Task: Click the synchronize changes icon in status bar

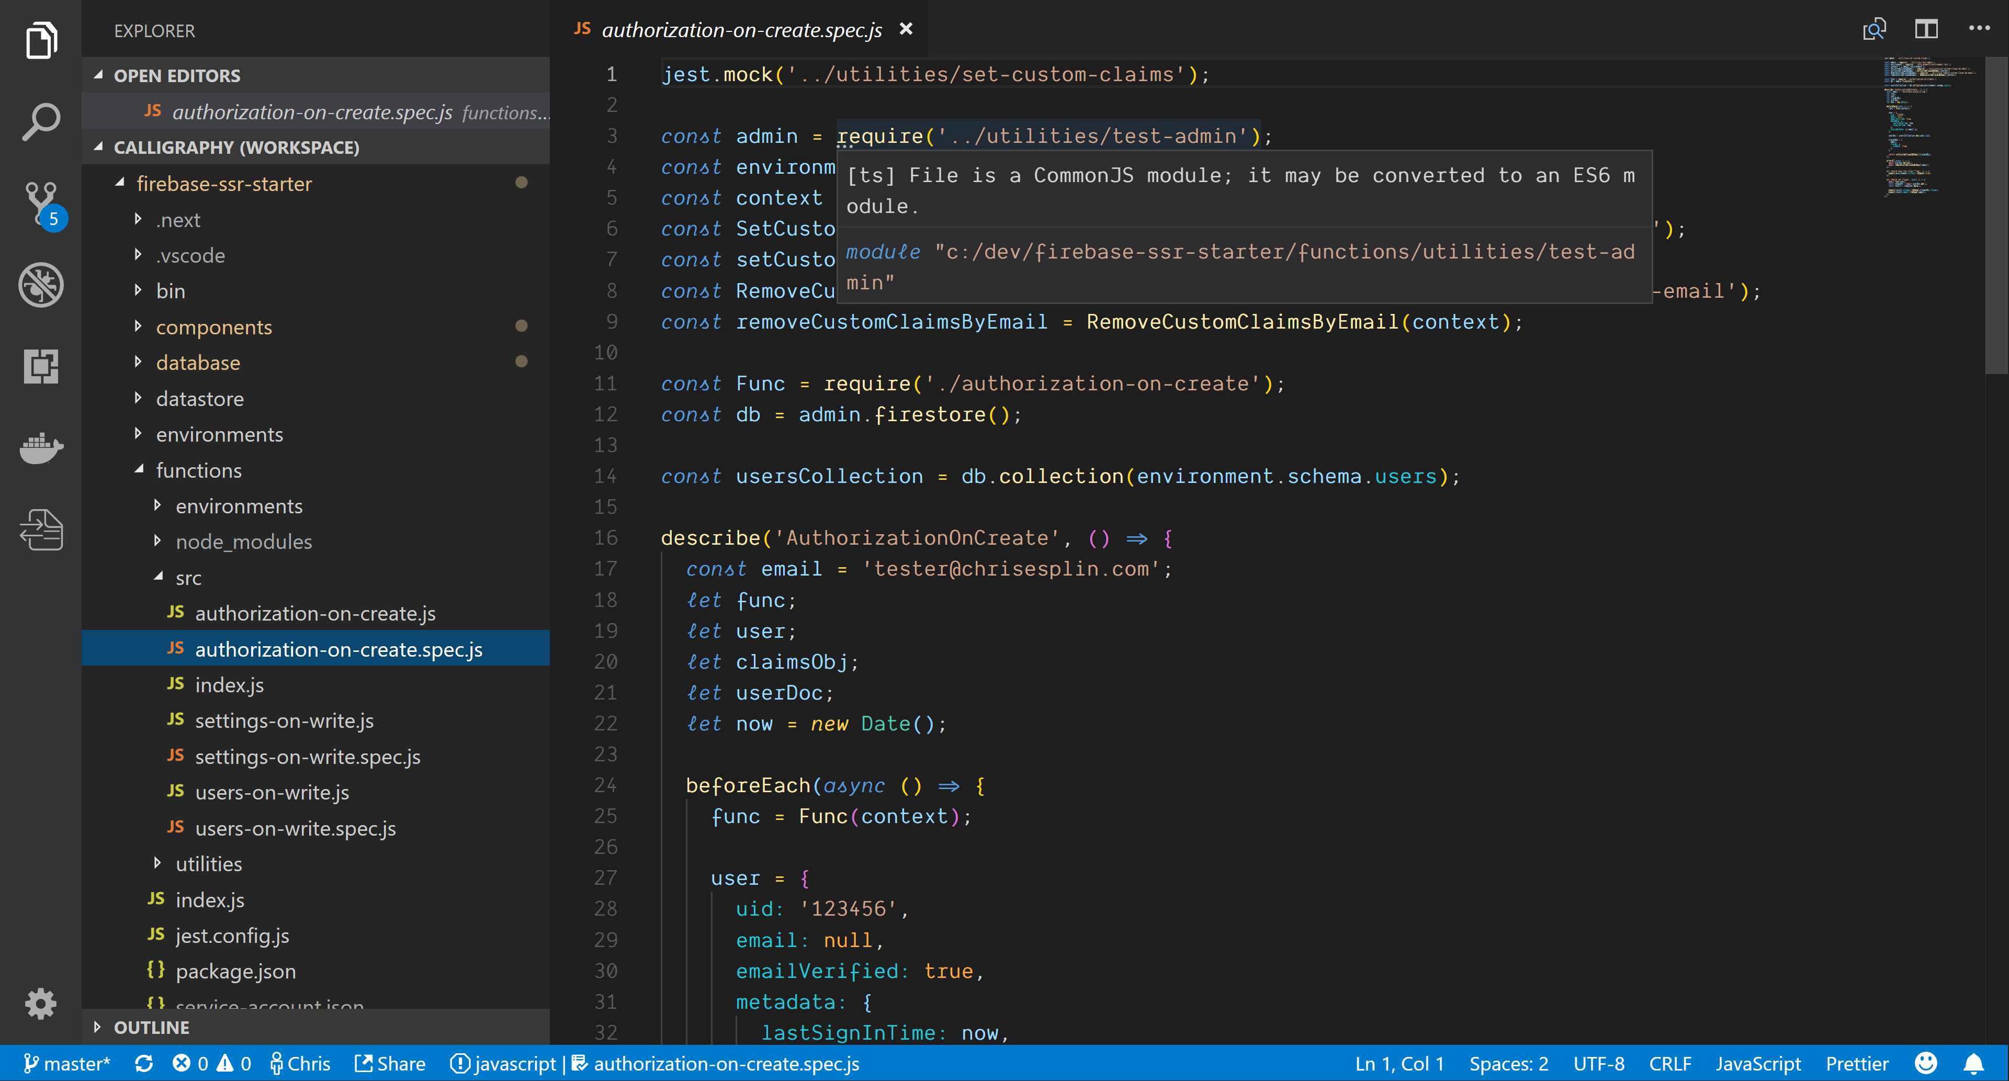Action: pos(143,1064)
